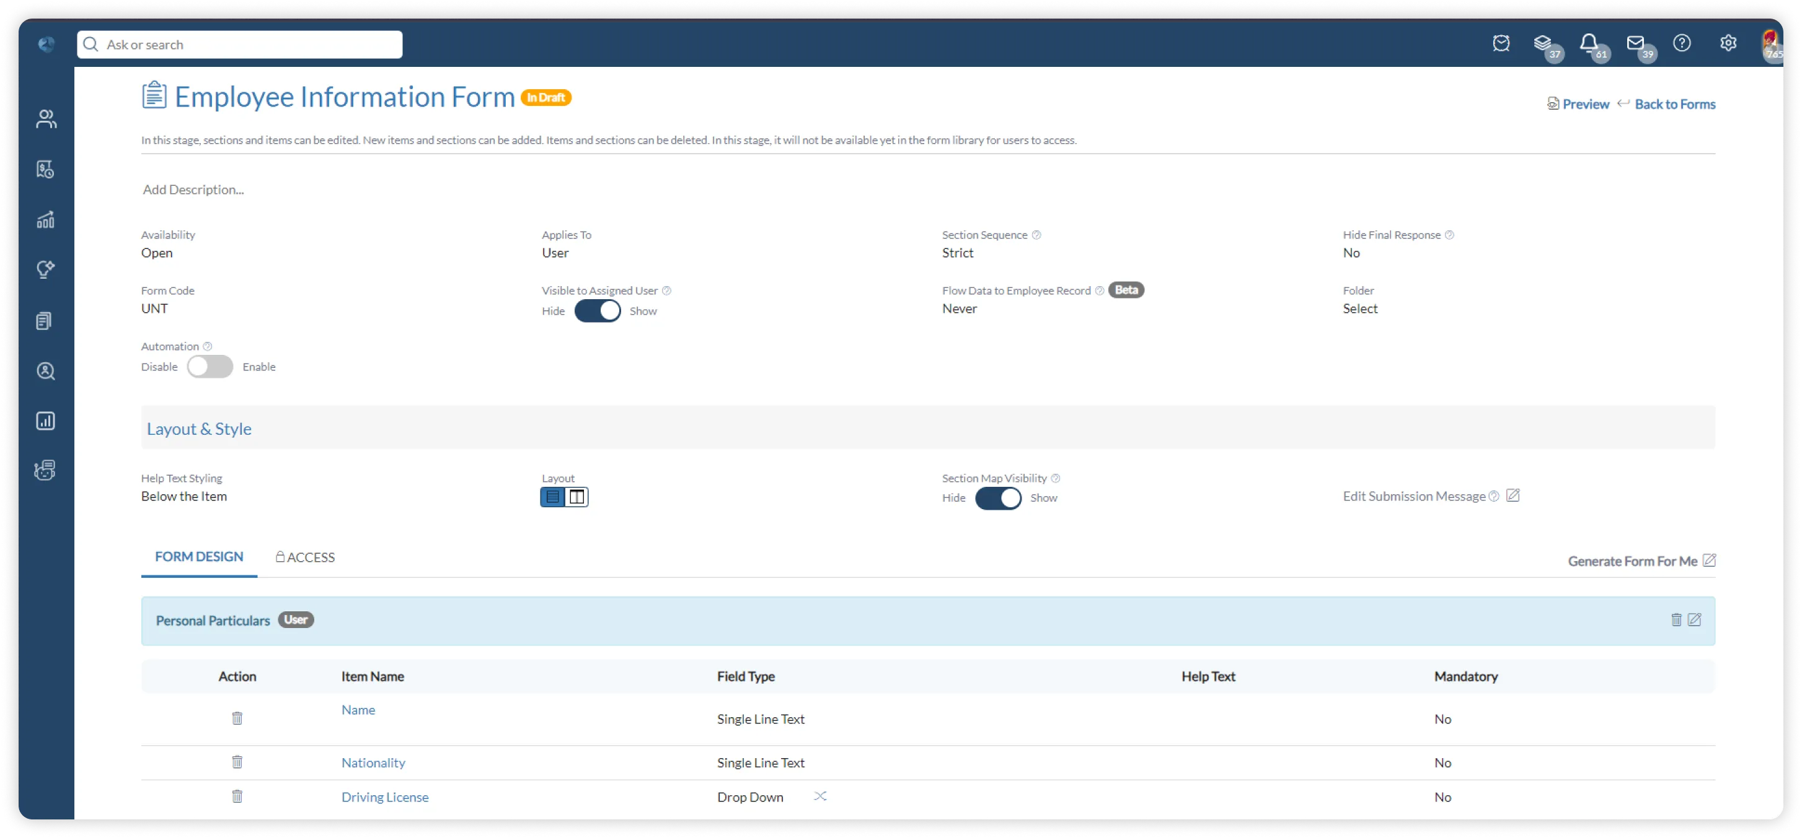This screenshot has height=838, width=1802.
Task: Delete the Personal Particulars section
Action: (1676, 620)
